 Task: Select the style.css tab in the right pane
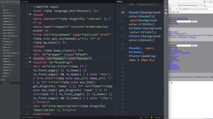pyautogui.click(x=119, y=1)
